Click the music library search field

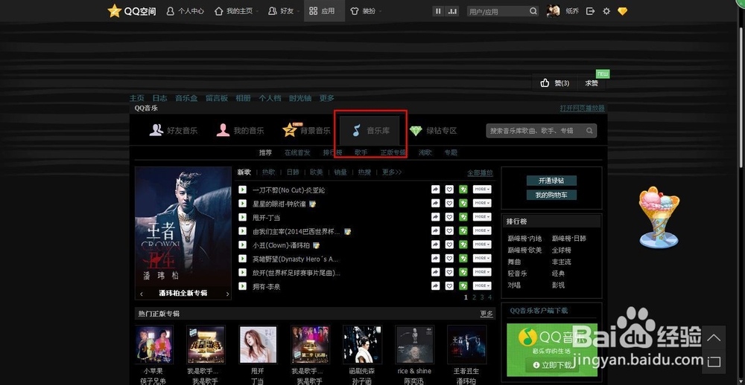541,130
